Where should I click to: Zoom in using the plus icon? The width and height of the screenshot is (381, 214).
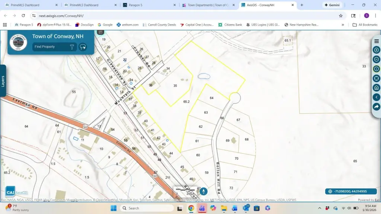point(376,50)
